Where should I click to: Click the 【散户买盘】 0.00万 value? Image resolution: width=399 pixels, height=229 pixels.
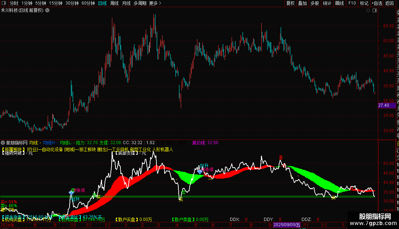(x=133, y=219)
